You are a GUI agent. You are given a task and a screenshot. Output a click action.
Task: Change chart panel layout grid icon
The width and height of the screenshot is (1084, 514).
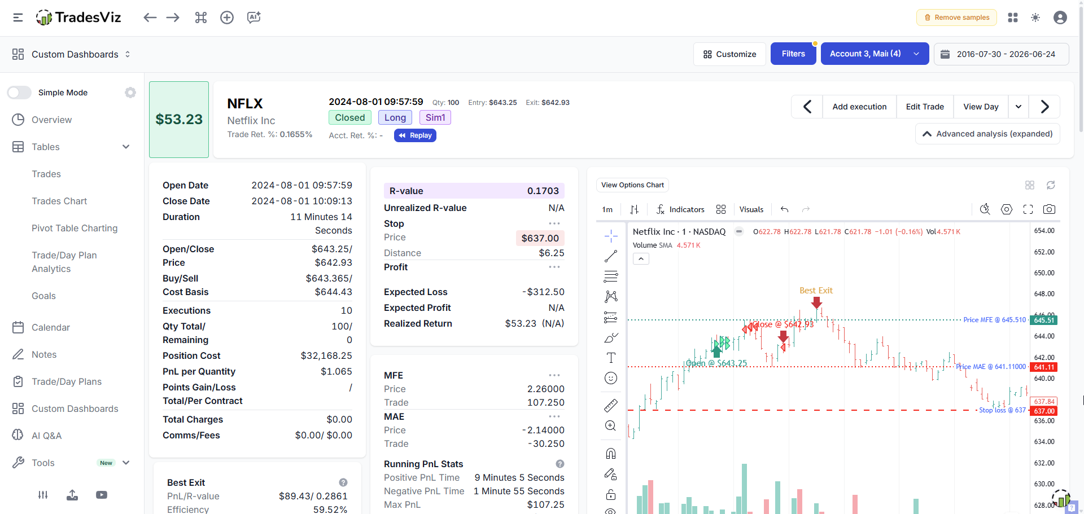(x=1030, y=185)
